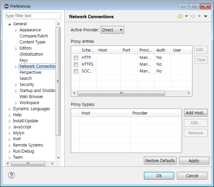Expand the Team category

(x=9, y=158)
